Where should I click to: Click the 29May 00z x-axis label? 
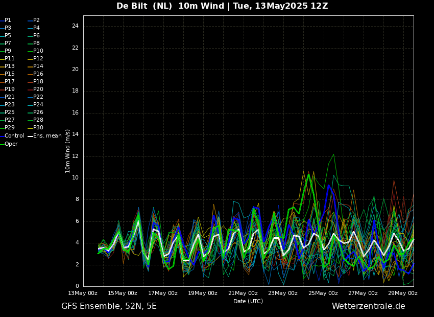[x=403, y=293]
